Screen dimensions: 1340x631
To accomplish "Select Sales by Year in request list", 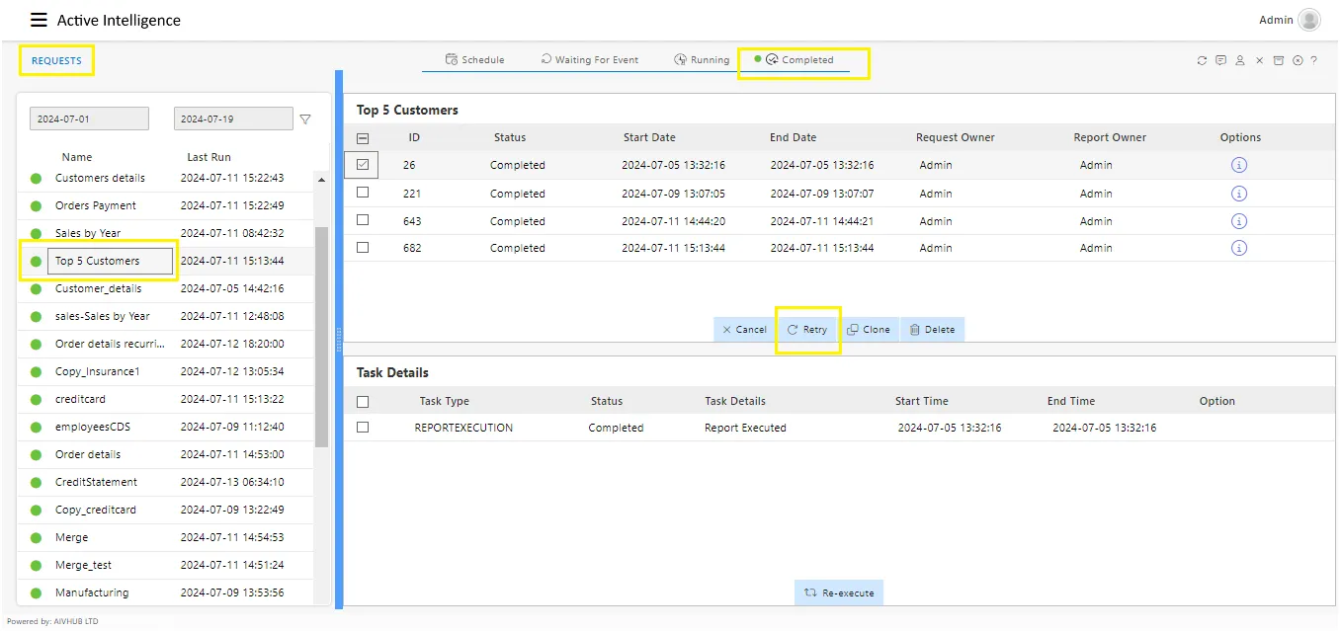I will (x=88, y=234).
